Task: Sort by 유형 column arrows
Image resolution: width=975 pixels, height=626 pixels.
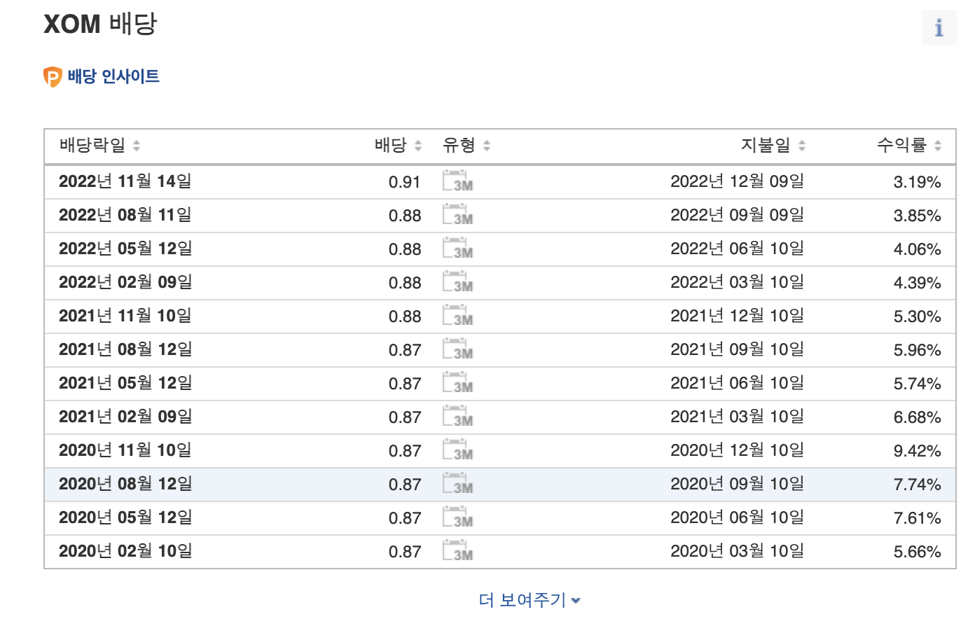Action: coord(487,146)
